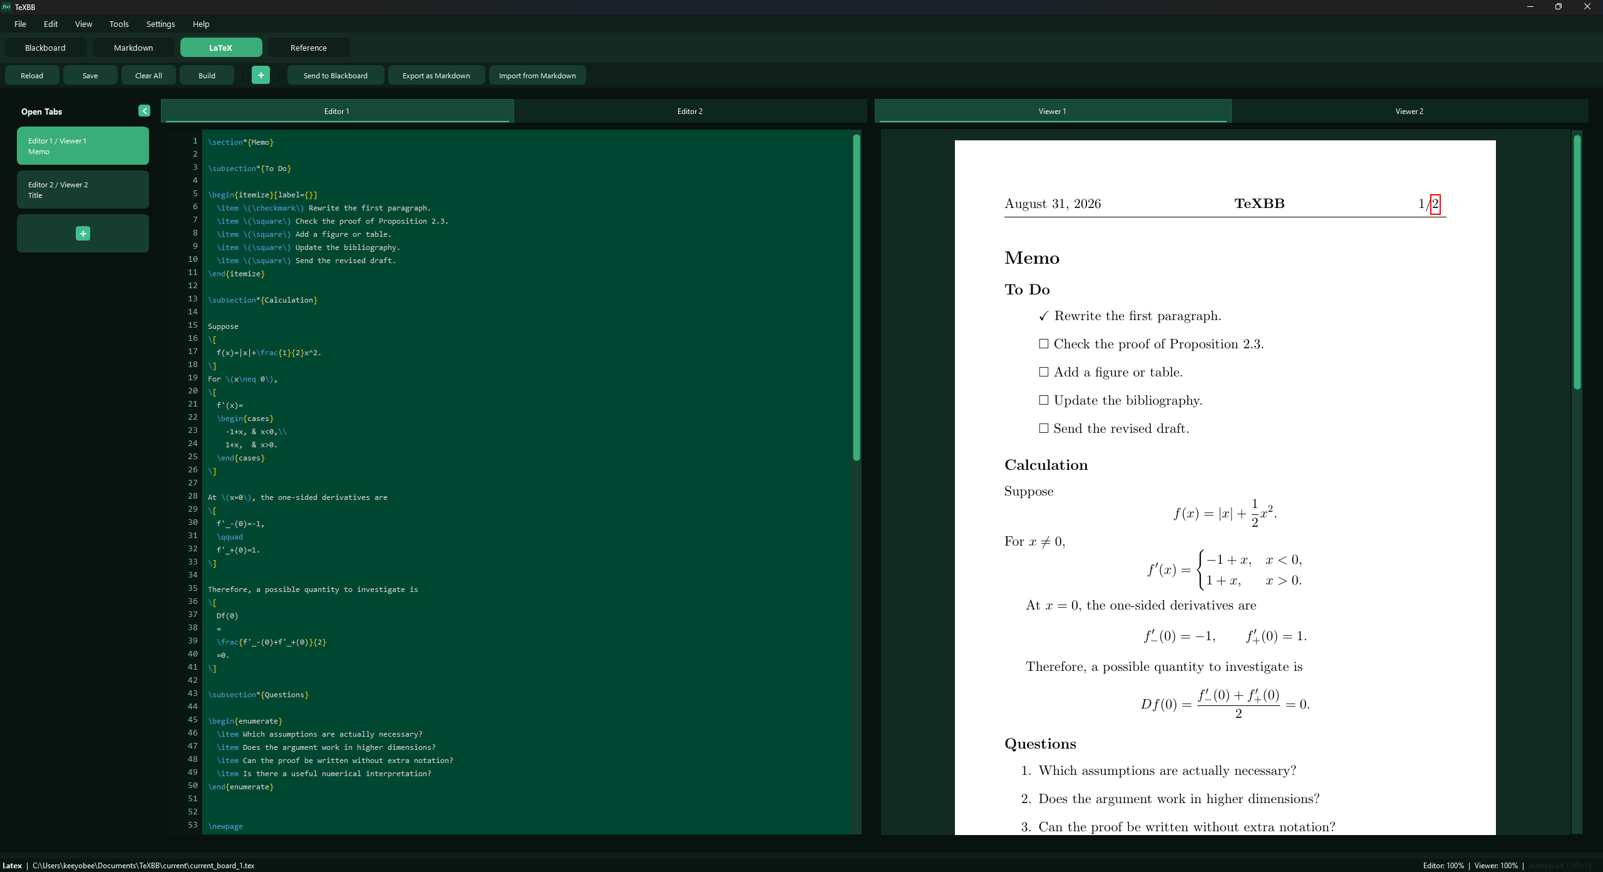
Task: Open the Tools menu
Action: coord(119,24)
